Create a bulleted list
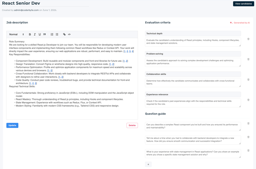 click(57, 34)
